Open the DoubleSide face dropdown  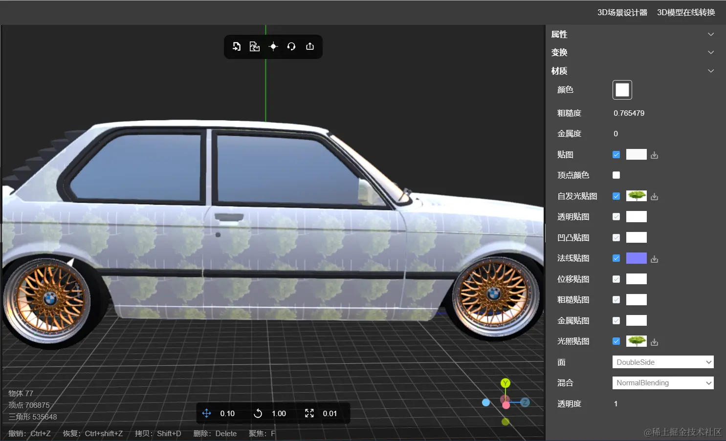663,362
